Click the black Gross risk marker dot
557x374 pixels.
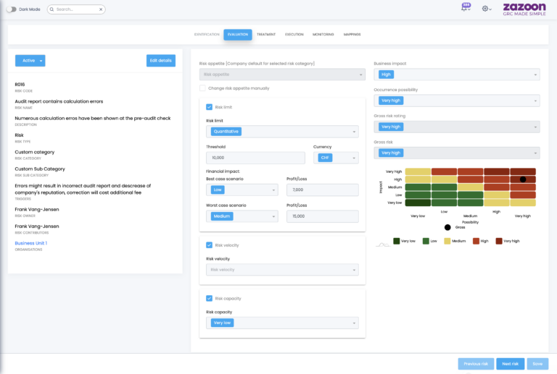coord(522,179)
